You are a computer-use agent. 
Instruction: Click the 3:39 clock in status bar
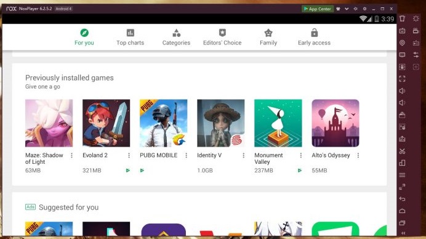387,18
